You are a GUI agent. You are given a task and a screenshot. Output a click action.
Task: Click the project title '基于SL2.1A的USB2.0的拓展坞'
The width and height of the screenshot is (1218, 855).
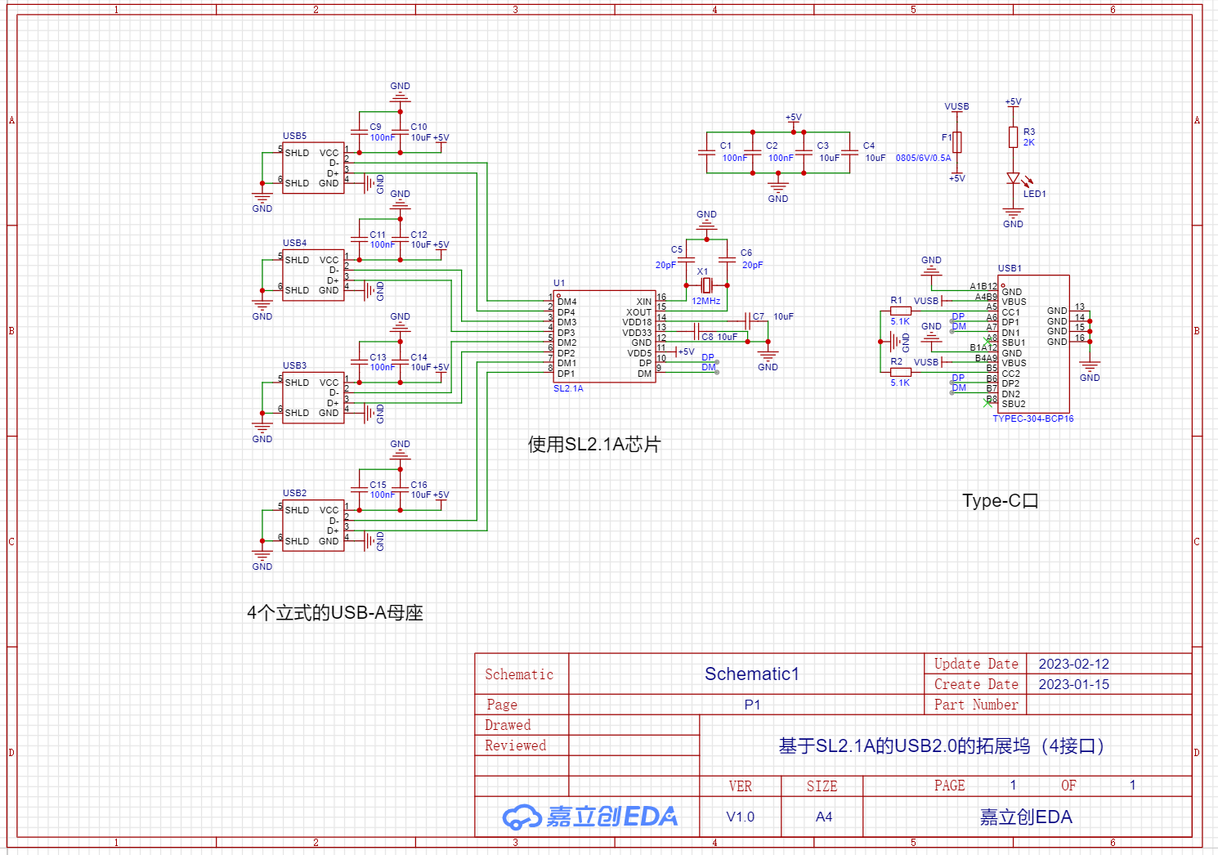(x=942, y=745)
